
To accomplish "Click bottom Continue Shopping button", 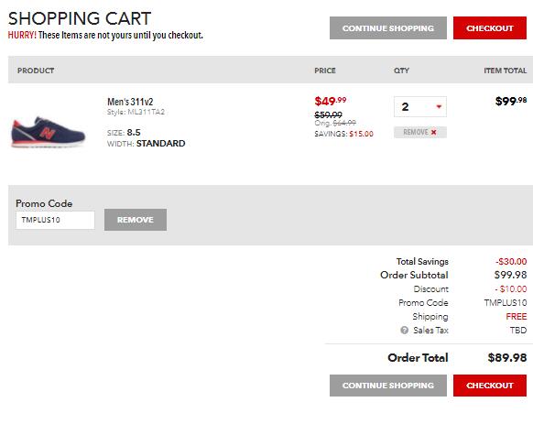I will pyautogui.click(x=388, y=386).
